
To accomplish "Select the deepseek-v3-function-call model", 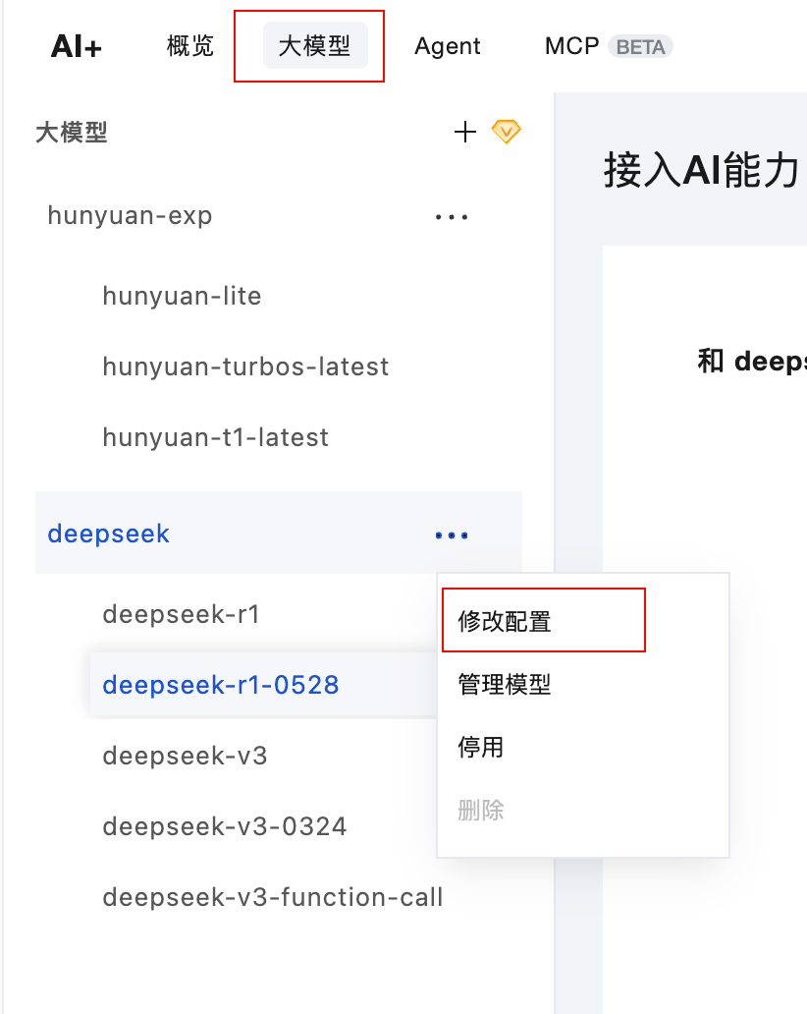I will 273,897.
